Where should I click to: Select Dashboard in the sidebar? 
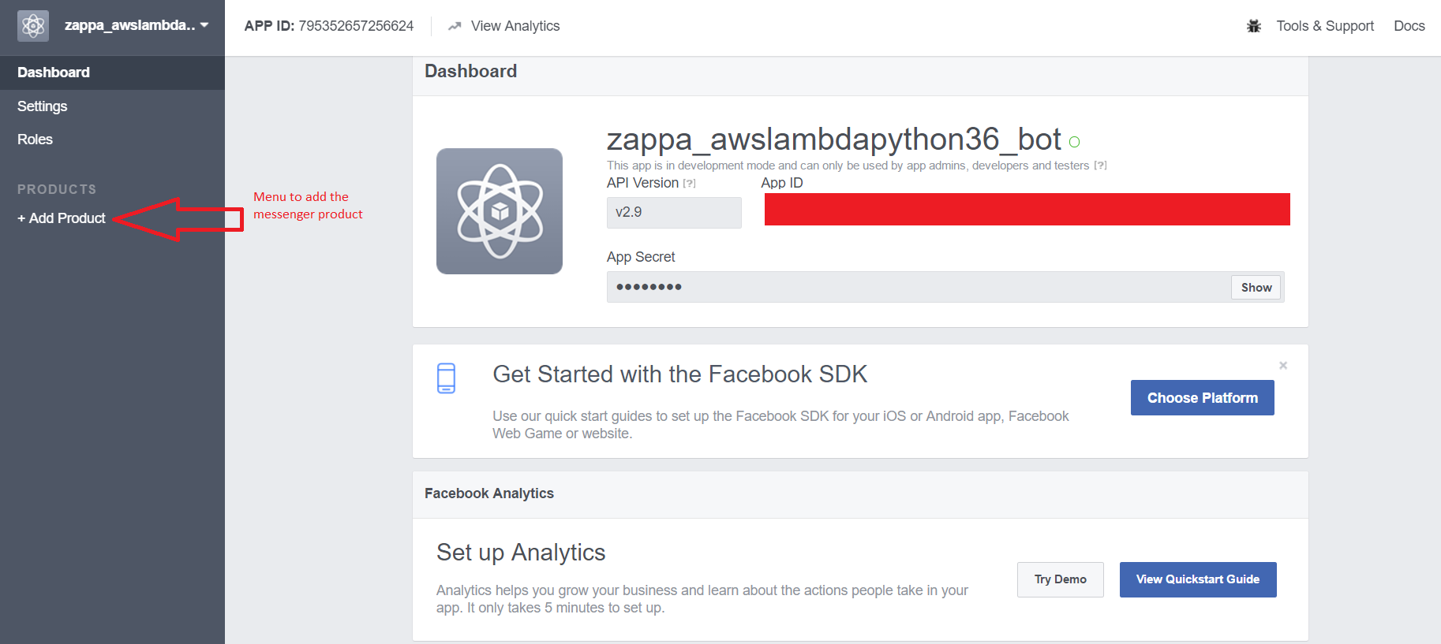(x=54, y=73)
